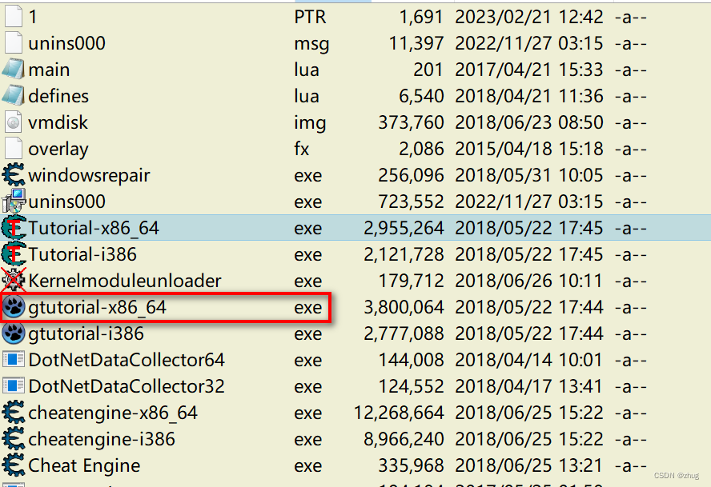Screen dimensions: 711x487
Task: Click the DotNetDataCollector64 monitor icon
Action: tap(14, 360)
